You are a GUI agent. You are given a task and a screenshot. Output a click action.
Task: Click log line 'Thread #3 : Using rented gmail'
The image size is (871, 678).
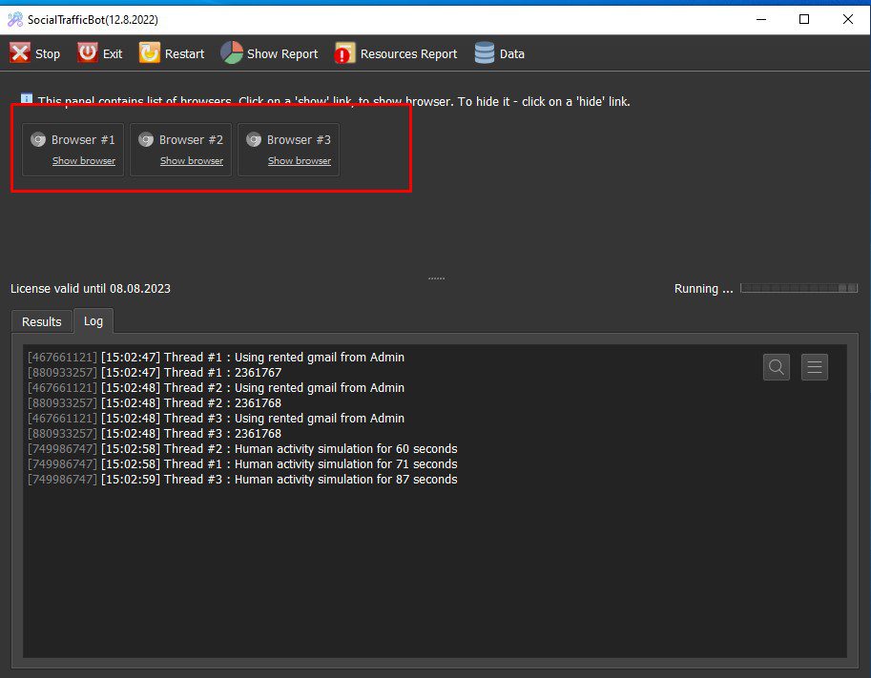217,418
